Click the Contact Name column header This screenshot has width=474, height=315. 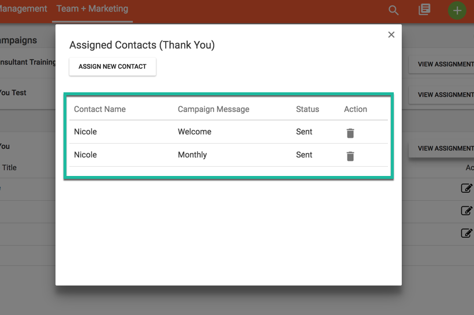coord(100,109)
